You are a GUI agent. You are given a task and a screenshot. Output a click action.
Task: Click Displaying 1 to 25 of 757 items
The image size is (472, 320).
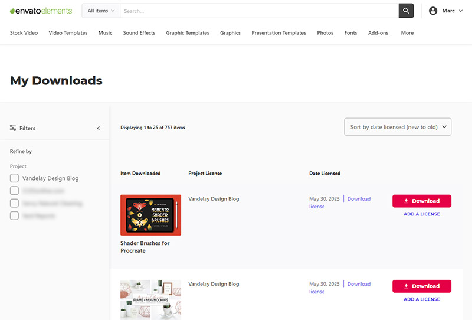pos(153,128)
